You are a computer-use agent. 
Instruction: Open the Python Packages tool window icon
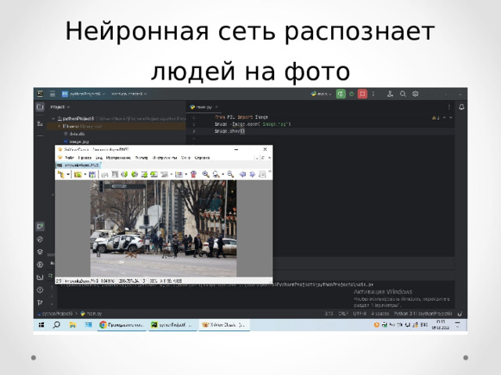pos(40,252)
